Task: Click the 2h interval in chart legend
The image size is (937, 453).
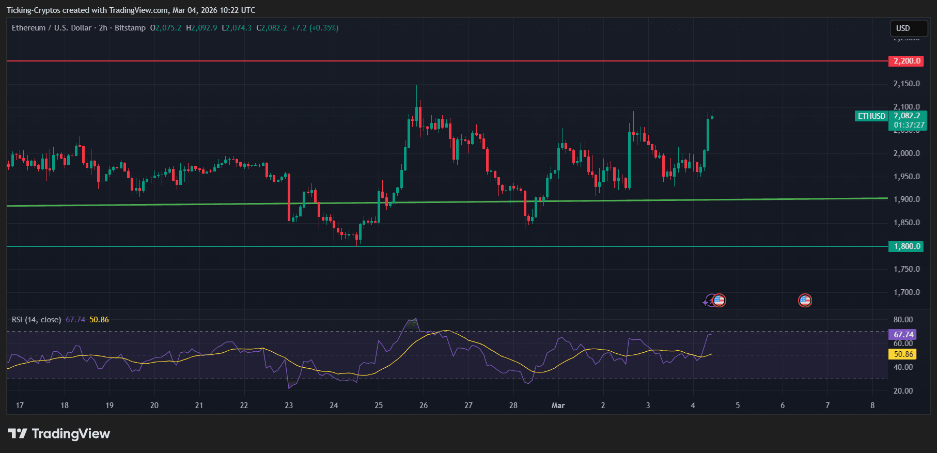Action: coord(103,28)
